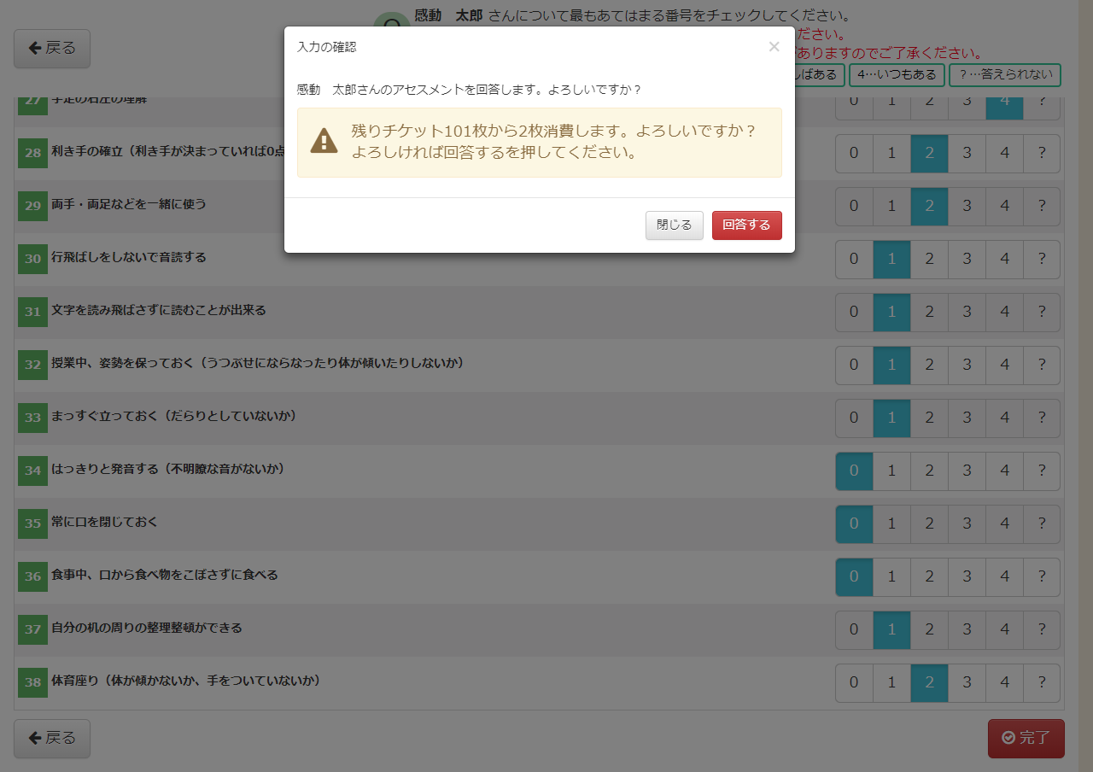This screenshot has width=1093, height=772.
Task: Select score 4 for question 37
Action: tap(1004, 630)
